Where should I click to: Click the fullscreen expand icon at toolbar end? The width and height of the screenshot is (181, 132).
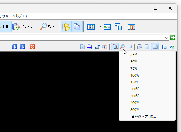172,47
